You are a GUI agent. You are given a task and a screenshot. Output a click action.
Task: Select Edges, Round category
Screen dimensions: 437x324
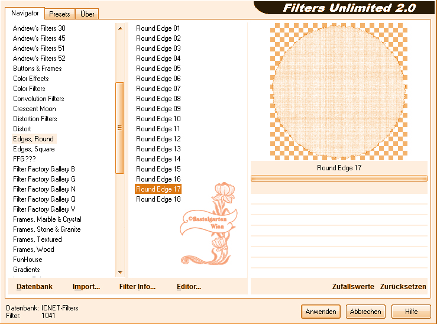tap(34, 139)
